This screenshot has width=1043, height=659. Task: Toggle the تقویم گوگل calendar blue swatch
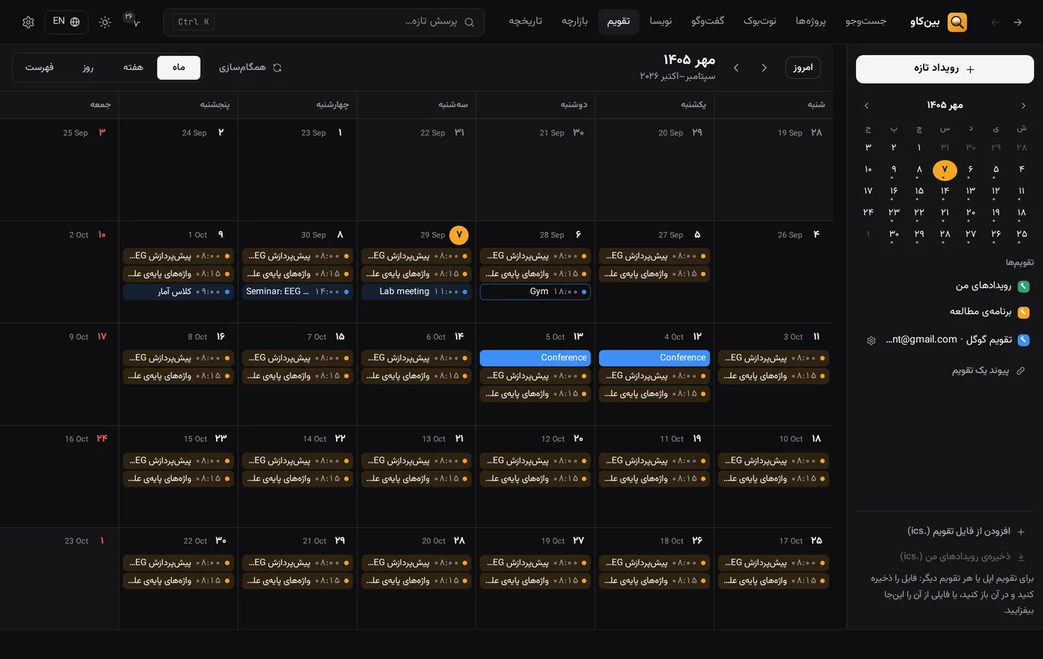click(x=1024, y=340)
